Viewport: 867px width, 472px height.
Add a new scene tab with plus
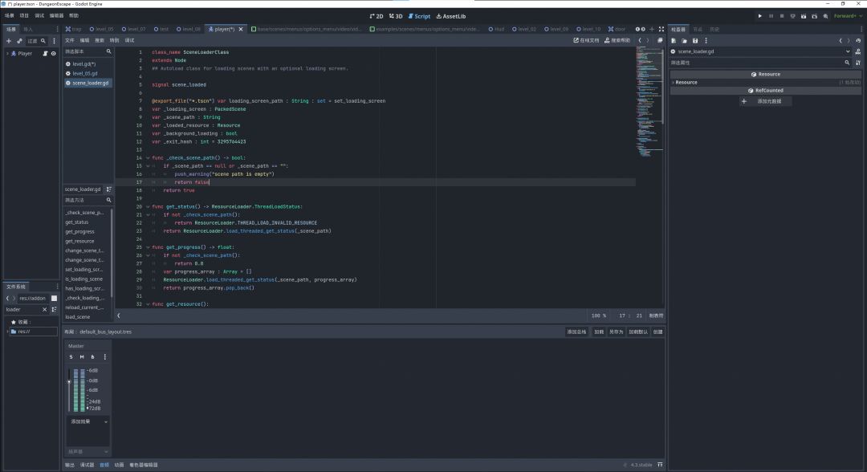(x=652, y=29)
